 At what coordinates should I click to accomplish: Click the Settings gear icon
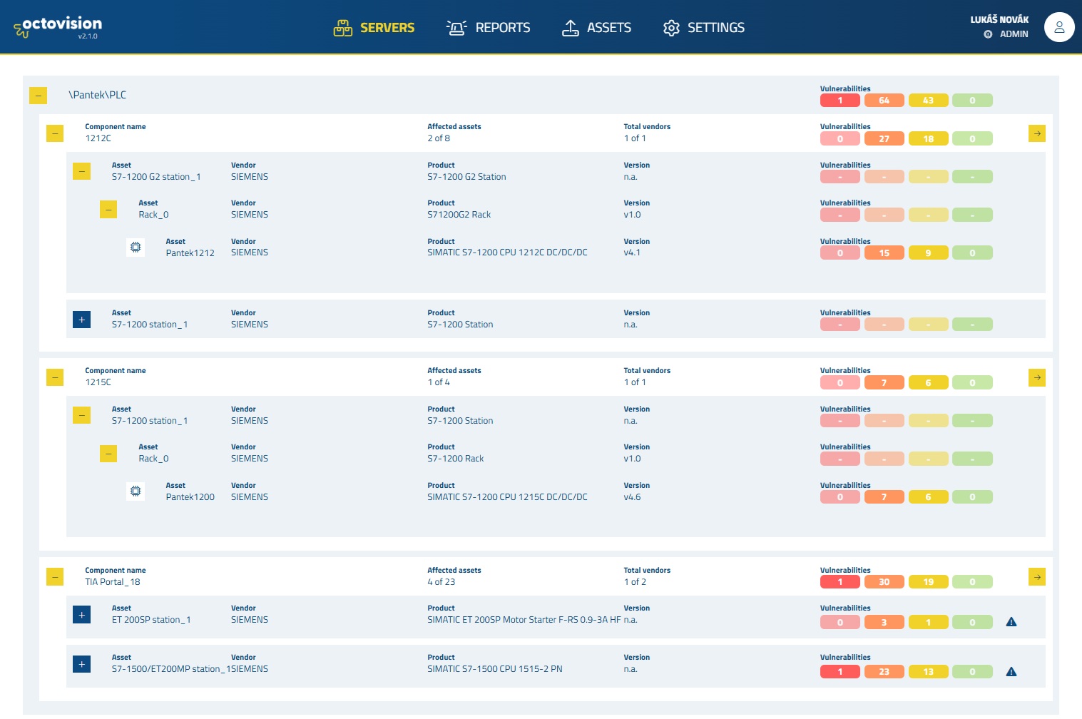click(x=671, y=28)
